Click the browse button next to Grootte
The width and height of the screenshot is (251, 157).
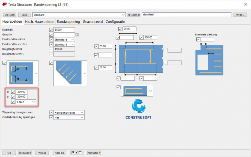point(77,35)
